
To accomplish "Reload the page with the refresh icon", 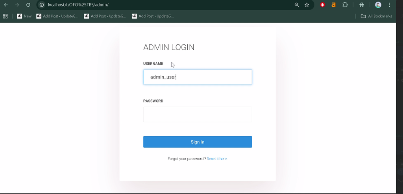I will point(28,5).
